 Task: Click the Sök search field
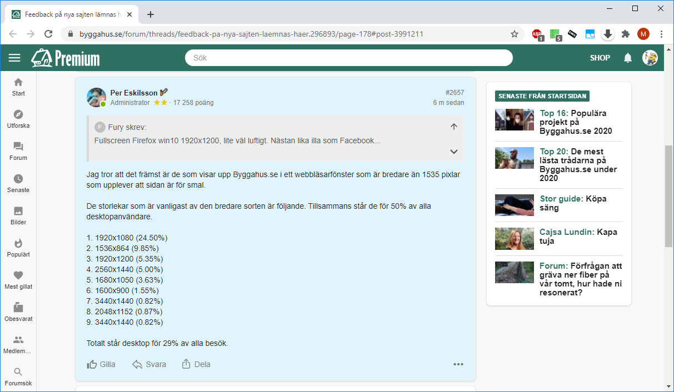348,58
